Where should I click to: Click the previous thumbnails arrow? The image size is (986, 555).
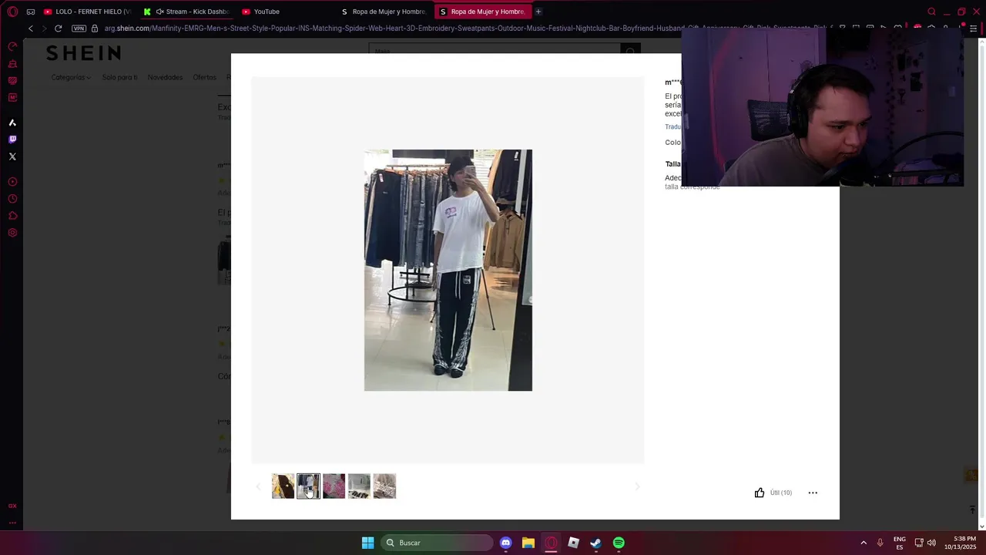click(258, 486)
